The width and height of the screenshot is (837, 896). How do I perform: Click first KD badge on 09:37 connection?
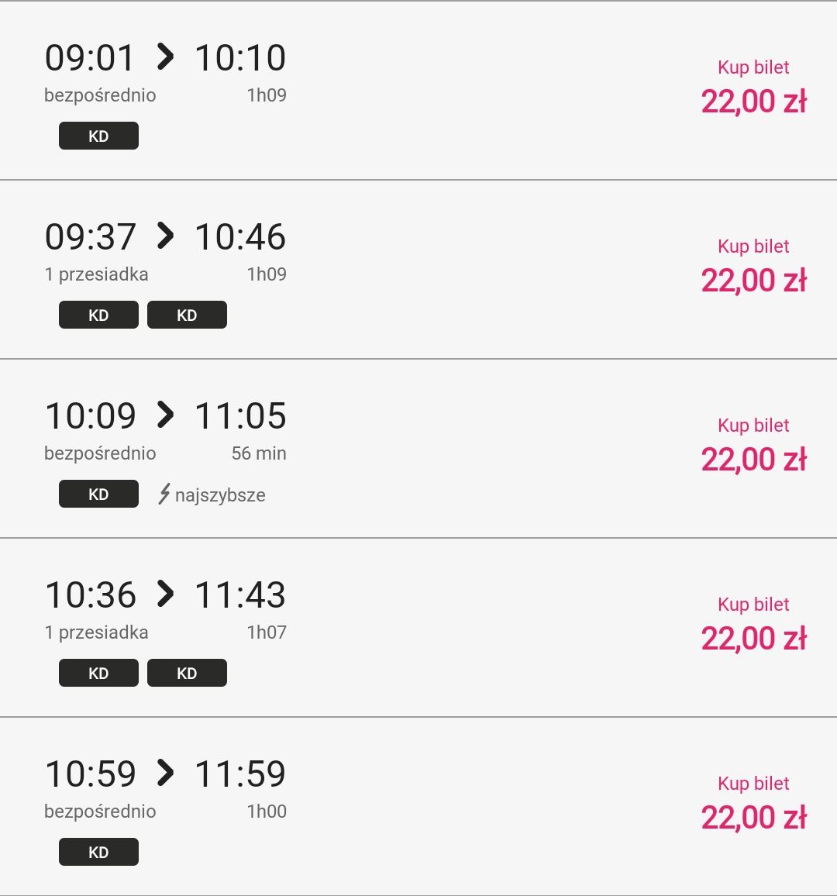pos(98,315)
